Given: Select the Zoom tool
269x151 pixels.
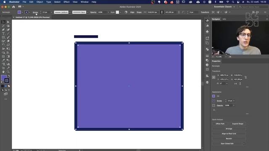Looking at the screenshot, I should (8, 72).
